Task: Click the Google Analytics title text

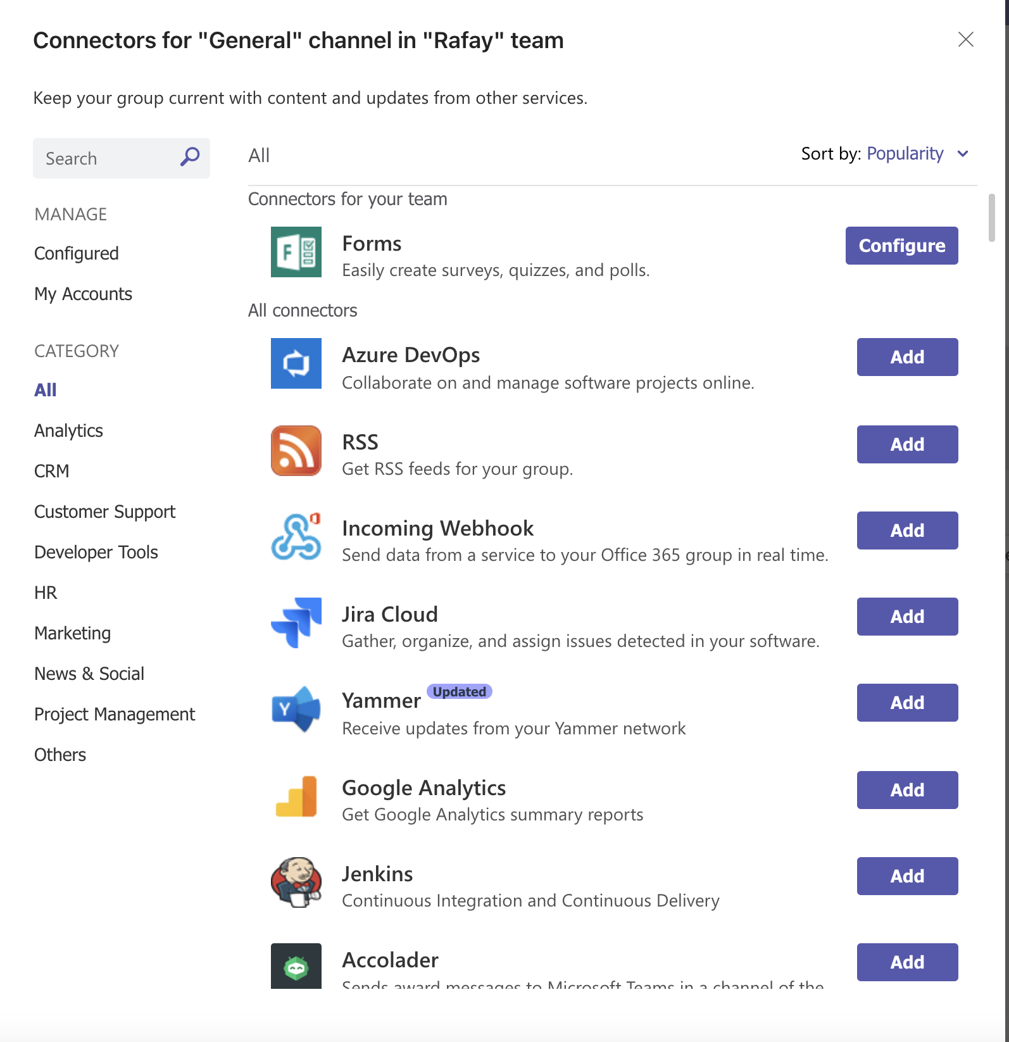Action: click(424, 788)
